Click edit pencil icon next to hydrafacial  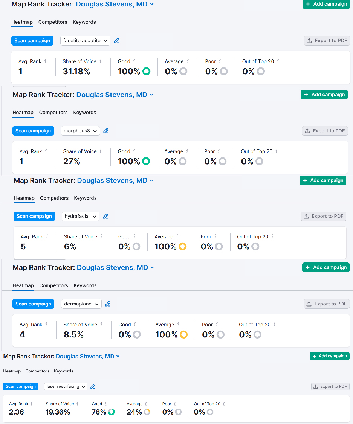click(106, 217)
